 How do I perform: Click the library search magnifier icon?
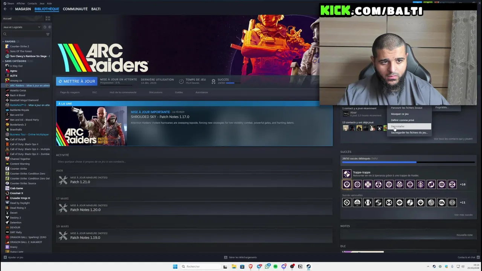[5, 34]
